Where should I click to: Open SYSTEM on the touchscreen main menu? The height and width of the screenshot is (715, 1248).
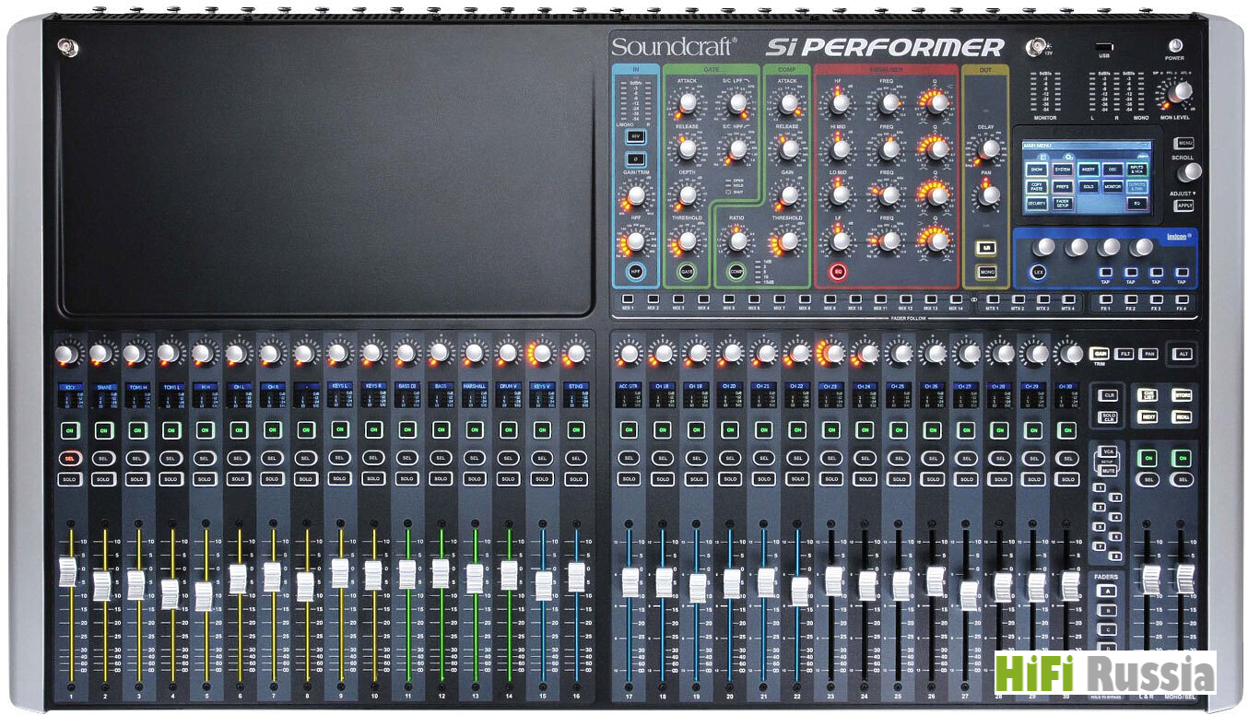[x=1063, y=170]
